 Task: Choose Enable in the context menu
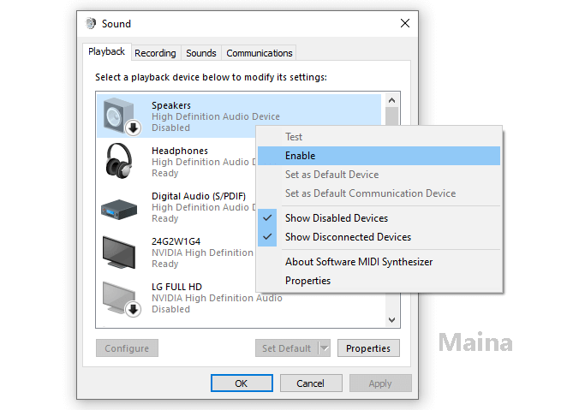pos(379,156)
